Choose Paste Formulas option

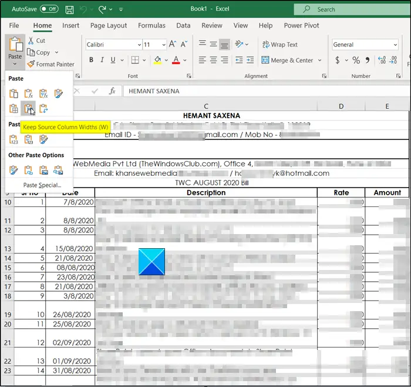28,94
